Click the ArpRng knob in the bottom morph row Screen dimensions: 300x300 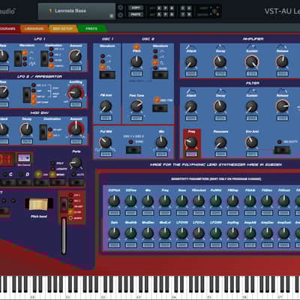[x=232, y=233]
